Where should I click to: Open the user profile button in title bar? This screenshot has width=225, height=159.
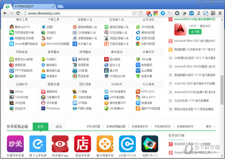[199, 2]
